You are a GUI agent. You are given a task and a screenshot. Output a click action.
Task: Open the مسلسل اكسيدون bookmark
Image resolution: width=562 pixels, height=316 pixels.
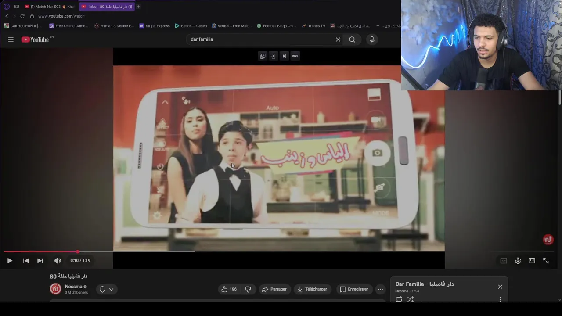[350, 26]
